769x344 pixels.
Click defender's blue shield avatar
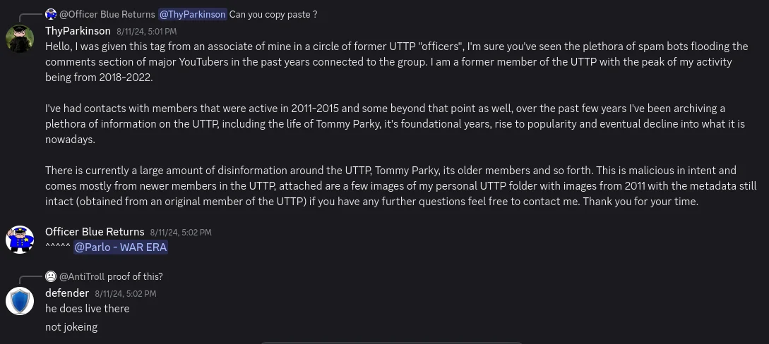[20, 300]
